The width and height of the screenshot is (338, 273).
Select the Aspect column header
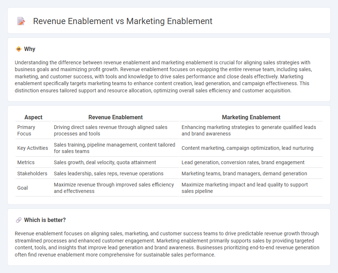[x=33, y=117]
